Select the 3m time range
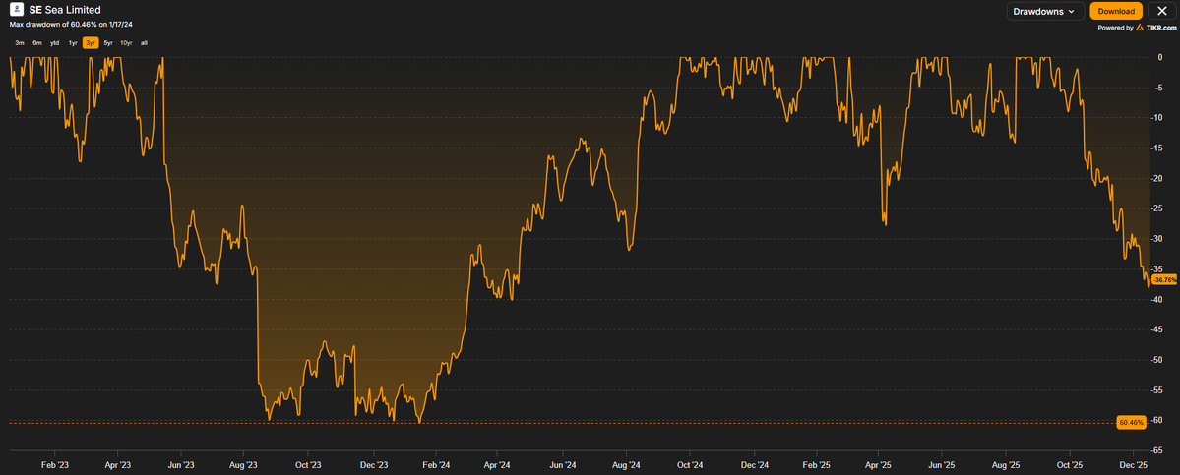Screen dimensions: 1180x475 (19, 43)
